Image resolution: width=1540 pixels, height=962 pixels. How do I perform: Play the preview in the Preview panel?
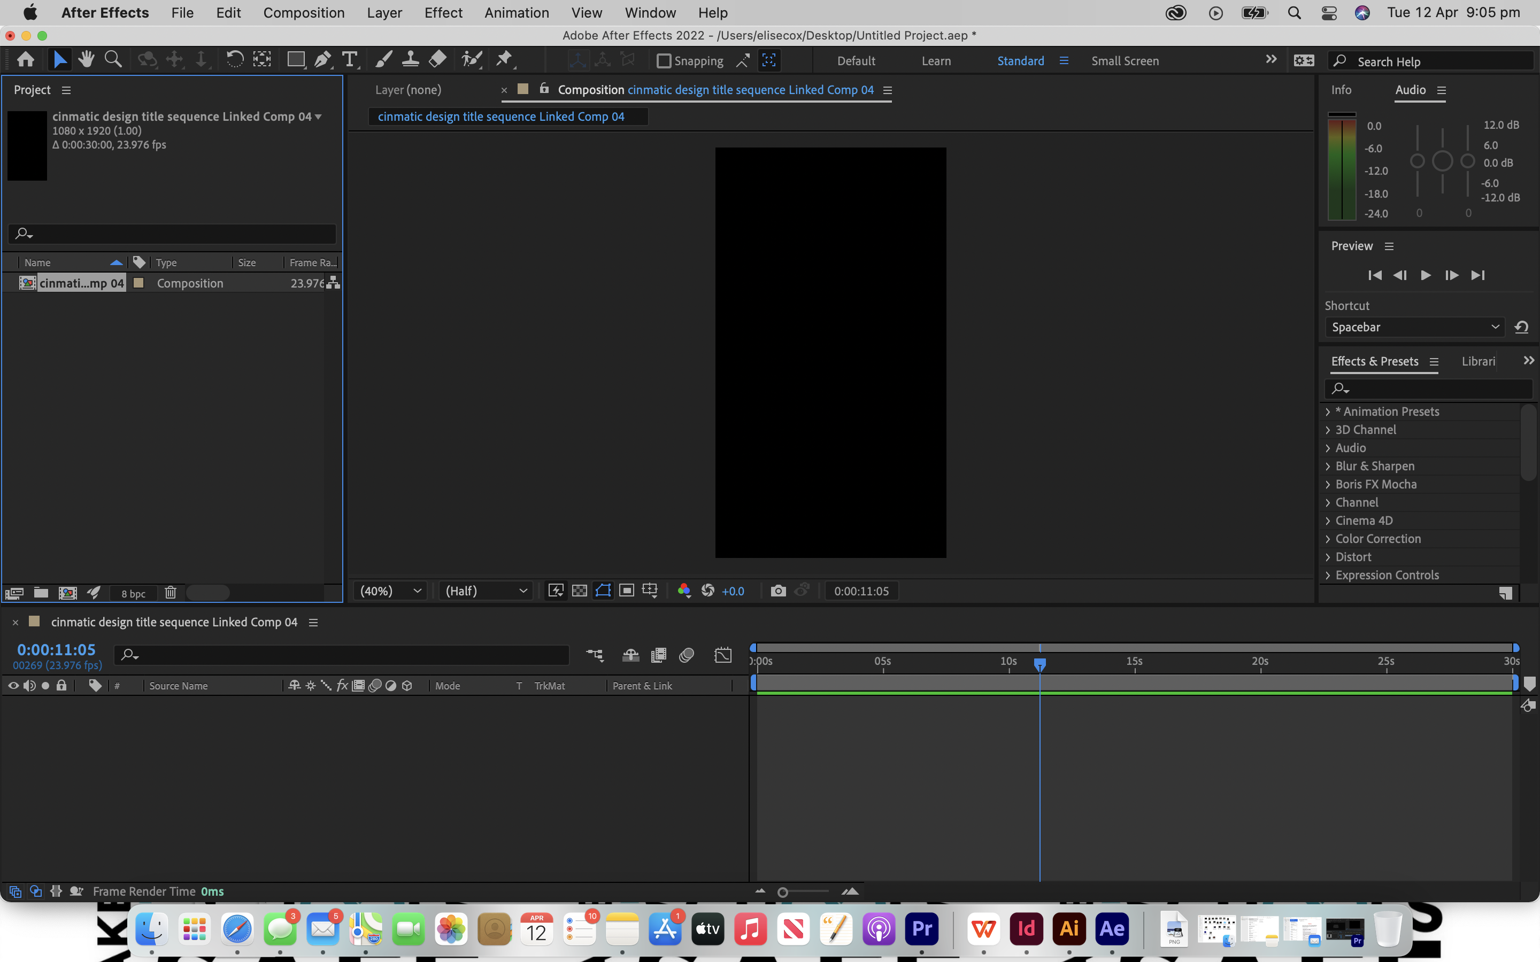pyautogui.click(x=1426, y=275)
